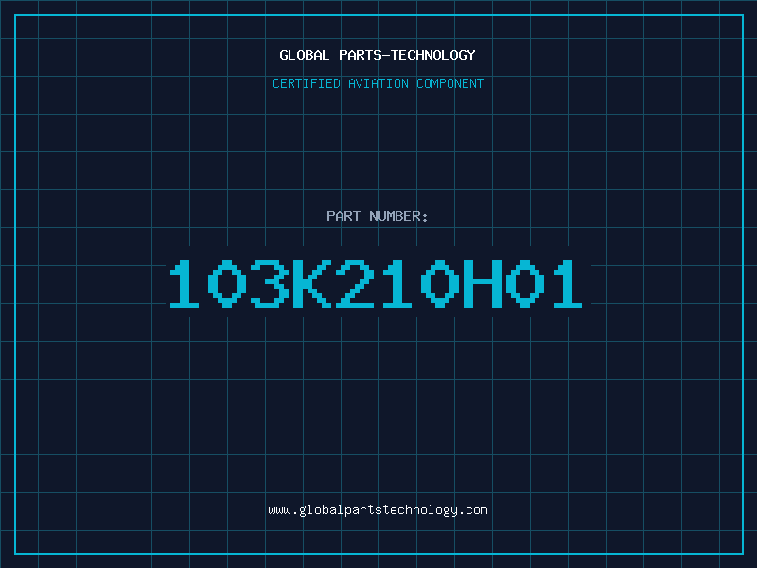This screenshot has width=757, height=568.
Task: Open the www.globalpartstechnology.com link
Action: pos(378,510)
